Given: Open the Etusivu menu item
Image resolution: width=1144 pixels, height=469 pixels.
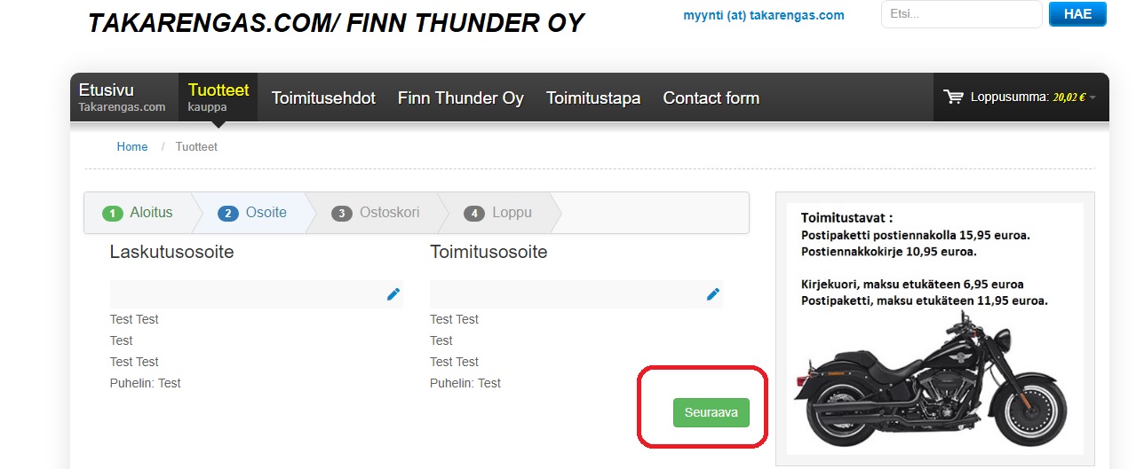Looking at the screenshot, I should (x=123, y=98).
